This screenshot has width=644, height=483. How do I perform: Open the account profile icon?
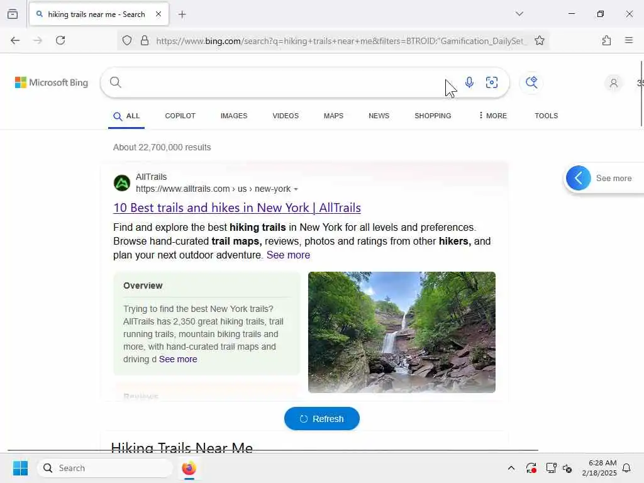point(614,83)
